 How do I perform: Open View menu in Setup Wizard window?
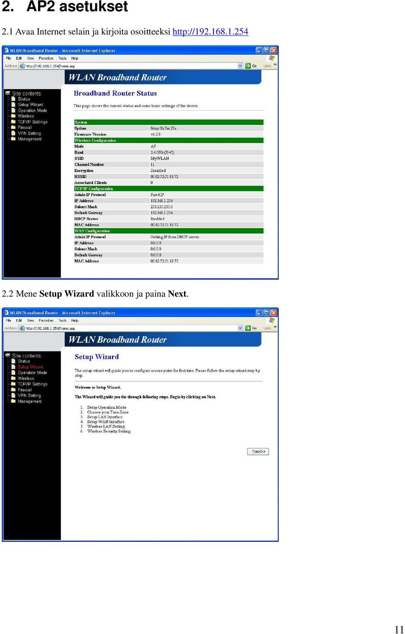(x=30, y=321)
